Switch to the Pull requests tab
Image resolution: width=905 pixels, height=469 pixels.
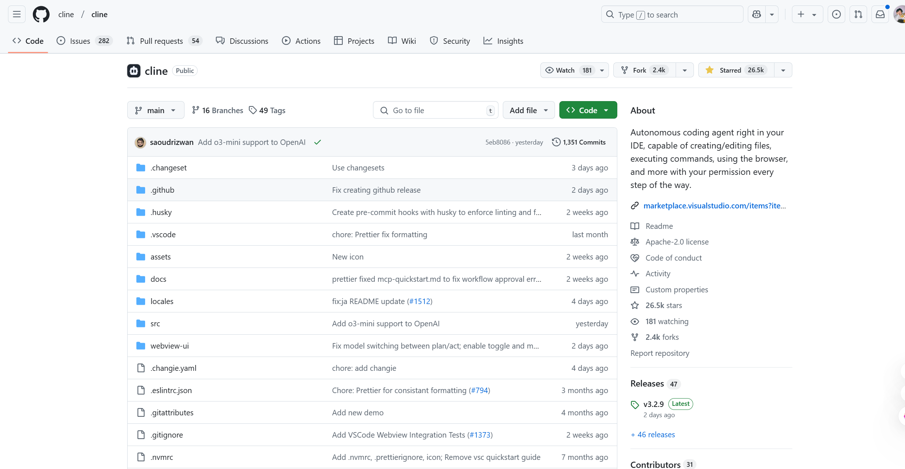[x=161, y=41]
